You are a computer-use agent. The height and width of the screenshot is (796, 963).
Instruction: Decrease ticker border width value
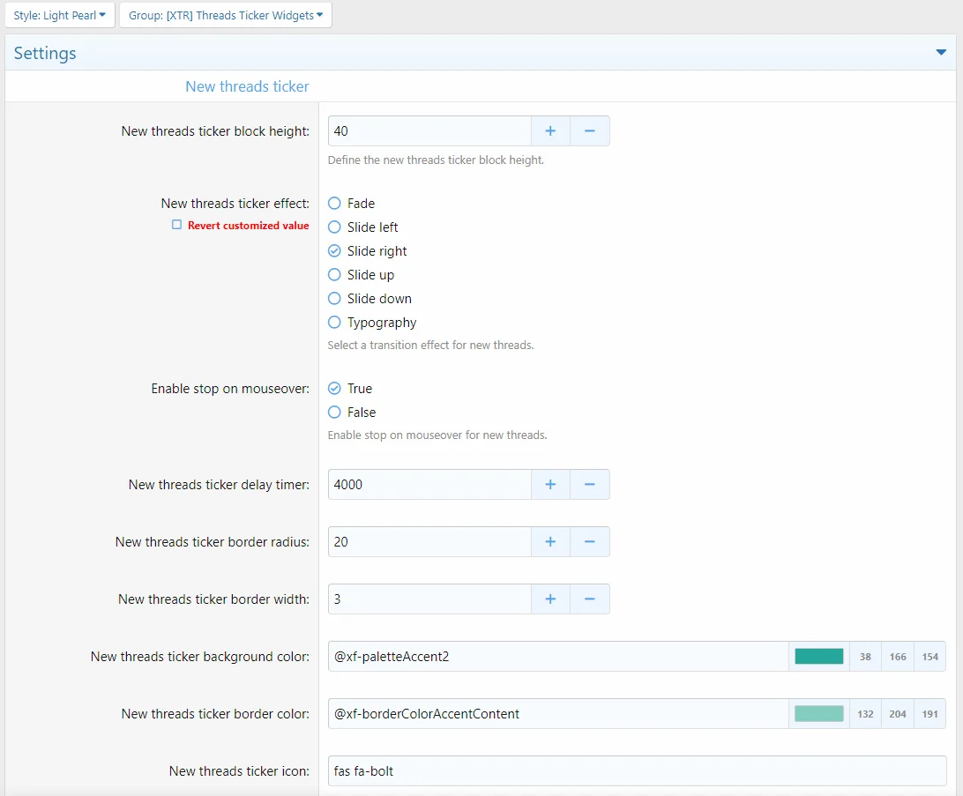(x=590, y=599)
